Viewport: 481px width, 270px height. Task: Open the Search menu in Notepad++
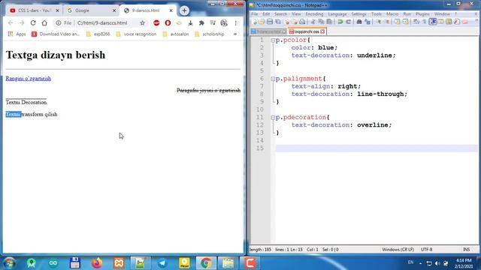click(x=280, y=14)
